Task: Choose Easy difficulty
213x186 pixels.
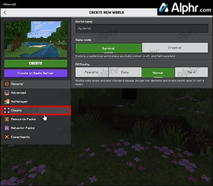Action: (125, 72)
